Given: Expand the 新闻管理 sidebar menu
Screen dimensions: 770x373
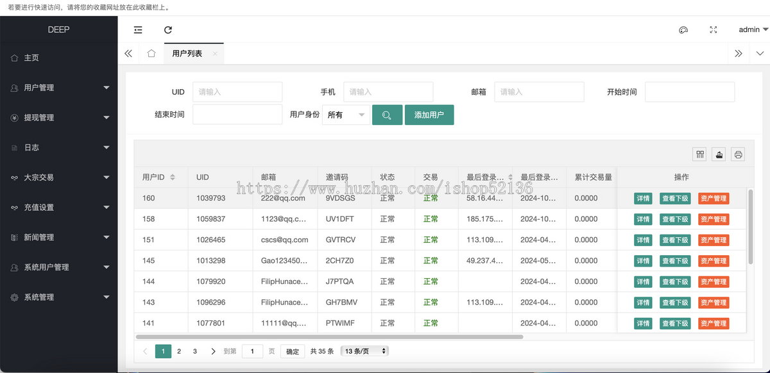Looking at the screenshot, I should tap(59, 237).
